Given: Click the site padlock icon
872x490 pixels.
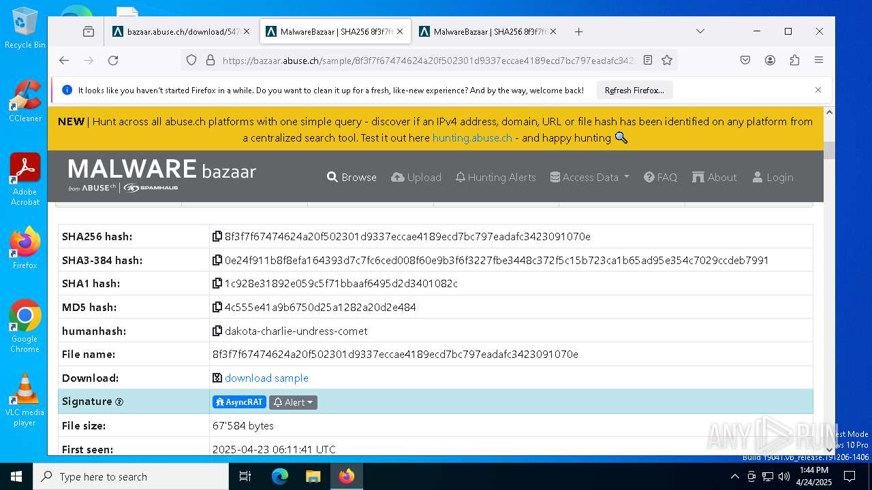Looking at the screenshot, I should [210, 60].
